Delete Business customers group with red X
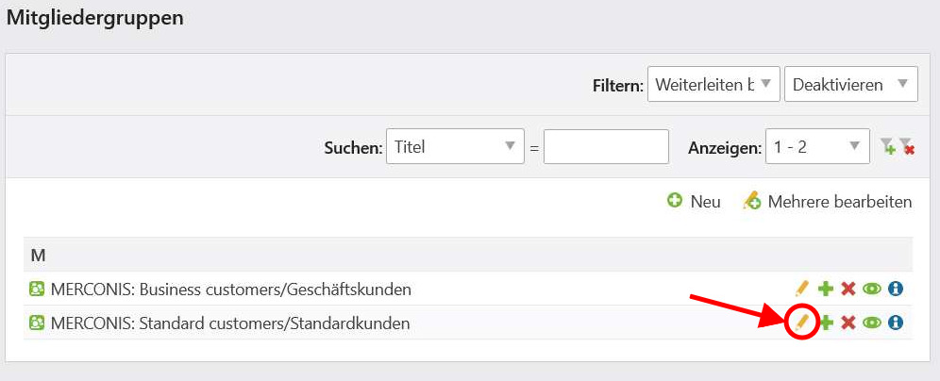 (x=848, y=290)
